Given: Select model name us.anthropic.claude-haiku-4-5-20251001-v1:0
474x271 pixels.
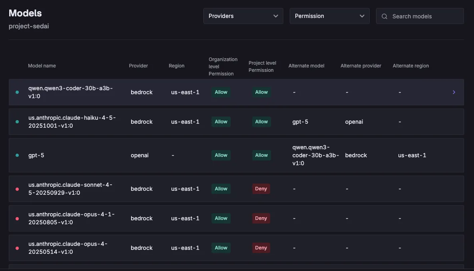Looking at the screenshot, I should (x=72, y=122).
